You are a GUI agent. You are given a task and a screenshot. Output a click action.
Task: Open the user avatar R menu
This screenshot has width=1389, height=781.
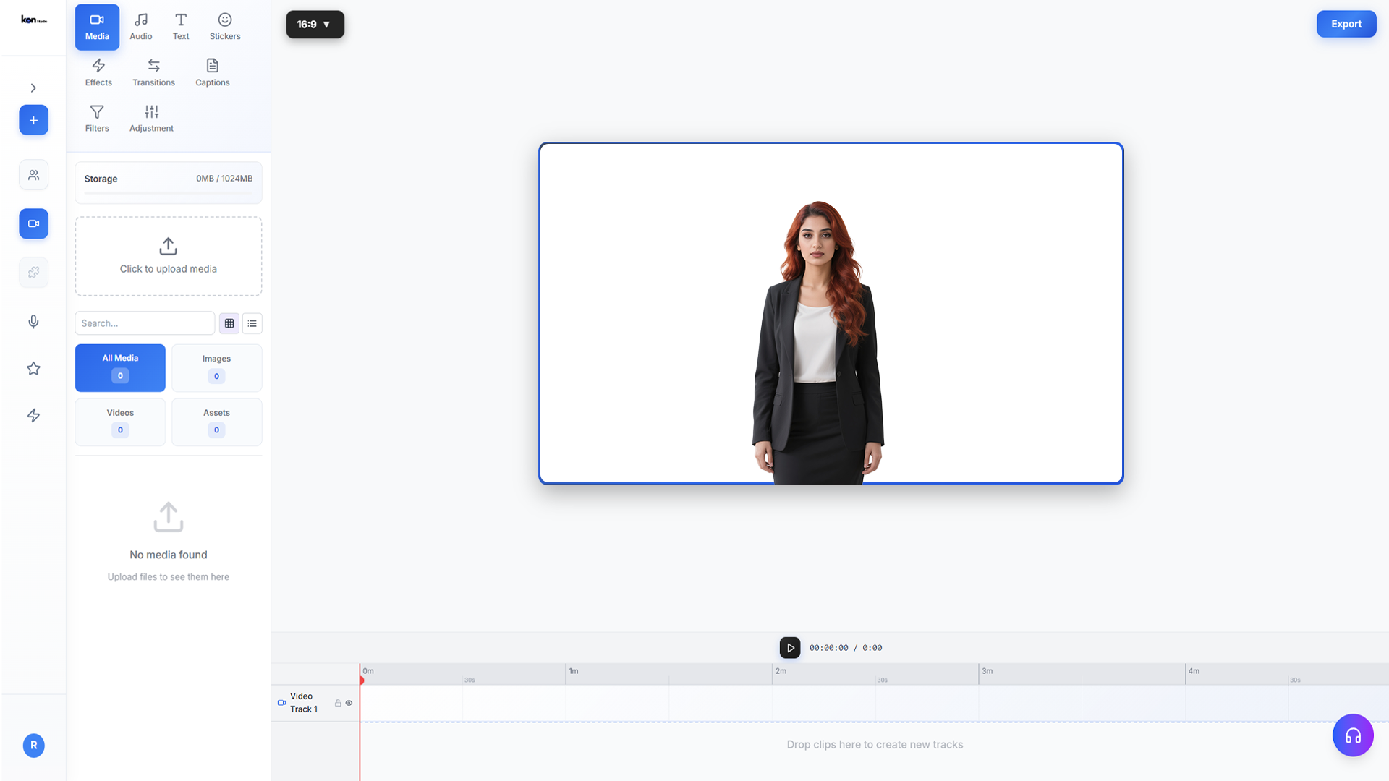click(33, 745)
